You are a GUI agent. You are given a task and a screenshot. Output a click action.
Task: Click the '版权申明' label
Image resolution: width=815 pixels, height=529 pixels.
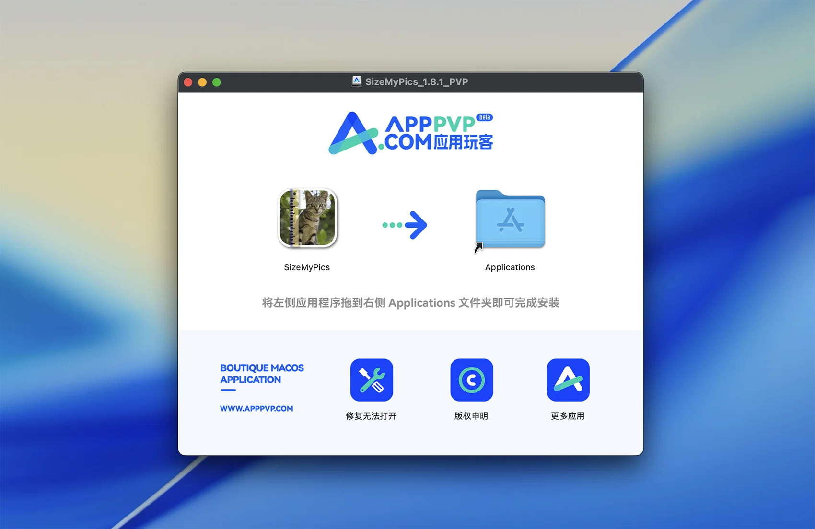click(471, 416)
